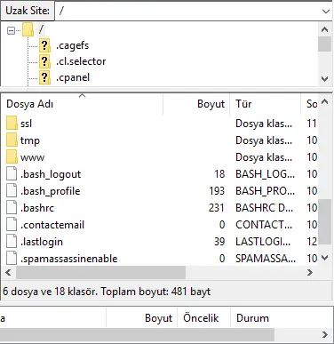Select the .bash_profile file

[x=160, y=191]
